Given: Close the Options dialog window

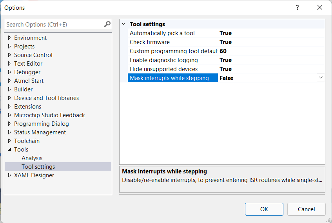Looking at the screenshot, I should (320, 8).
